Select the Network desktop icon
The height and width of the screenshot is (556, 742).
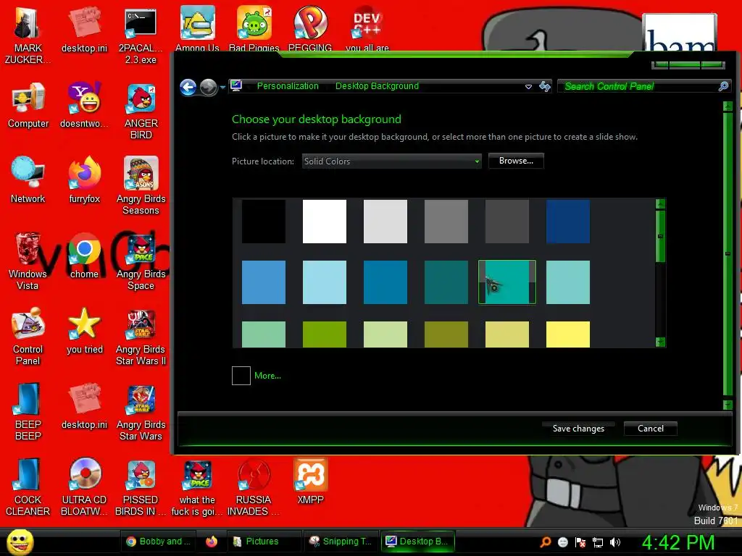pyautogui.click(x=28, y=180)
